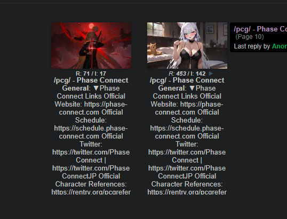This screenshot has width=287, height=219.
Task: Click the schedule.phase-connect.com text in the right thread
Action: (187, 132)
